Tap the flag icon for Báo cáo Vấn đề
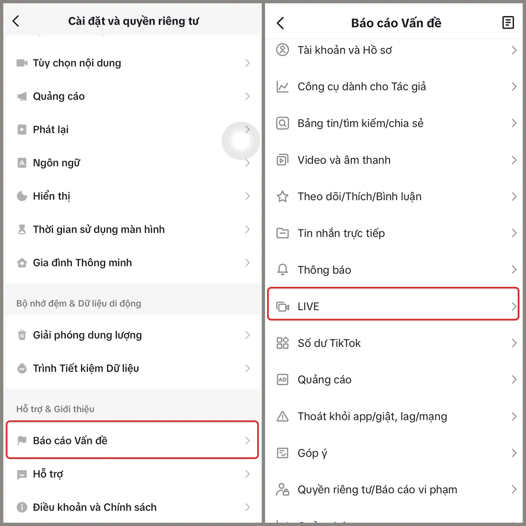Image resolution: width=526 pixels, height=526 pixels. (x=22, y=441)
